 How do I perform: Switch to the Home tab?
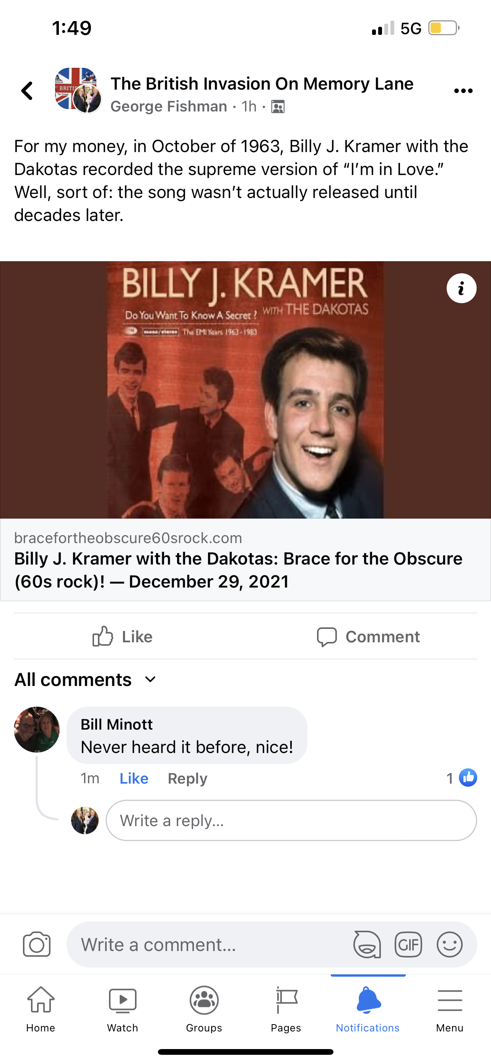click(41, 1008)
